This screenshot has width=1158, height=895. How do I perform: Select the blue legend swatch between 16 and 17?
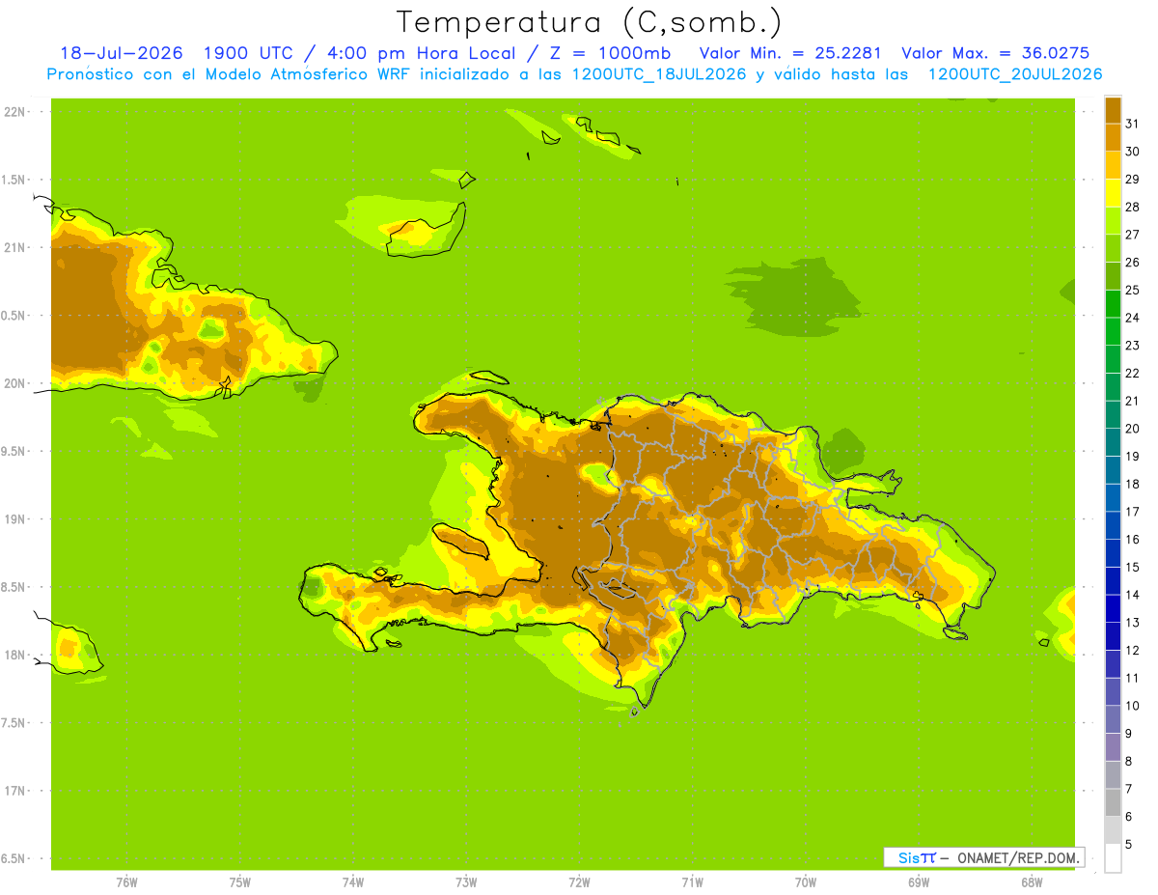[x=1113, y=525]
